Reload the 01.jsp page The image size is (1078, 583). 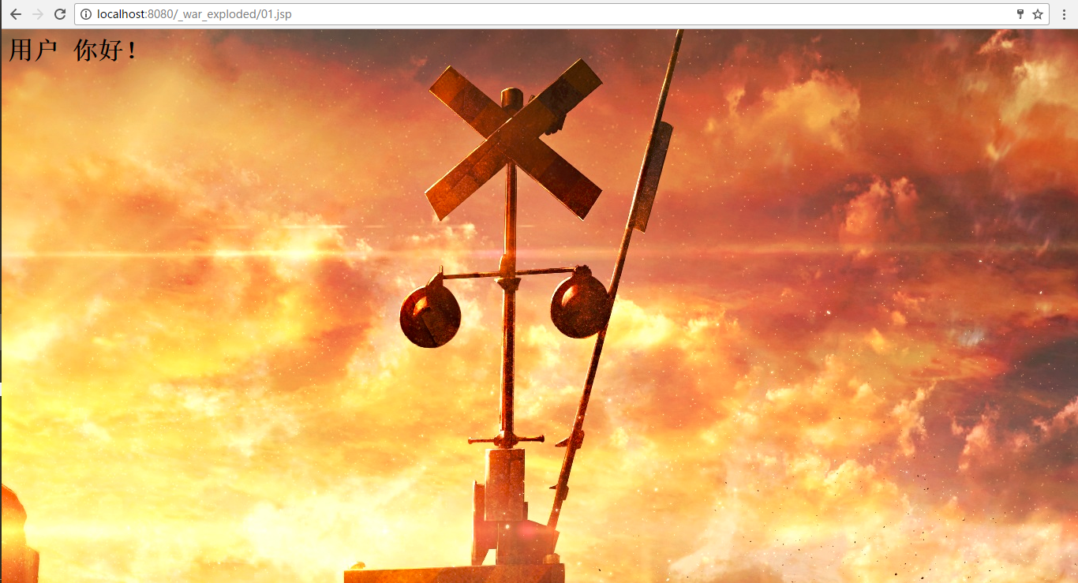coord(59,14)
